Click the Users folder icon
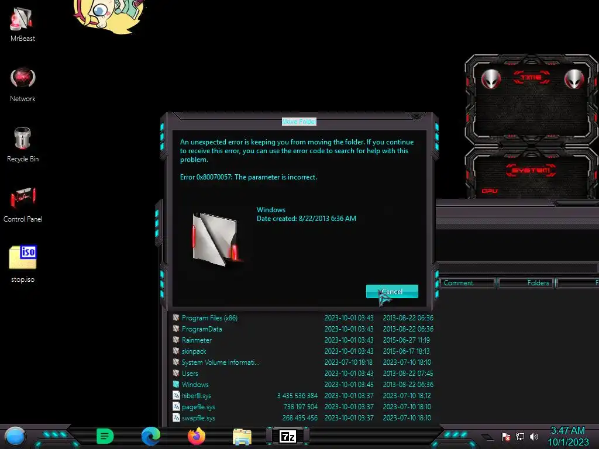 (176, 373)
